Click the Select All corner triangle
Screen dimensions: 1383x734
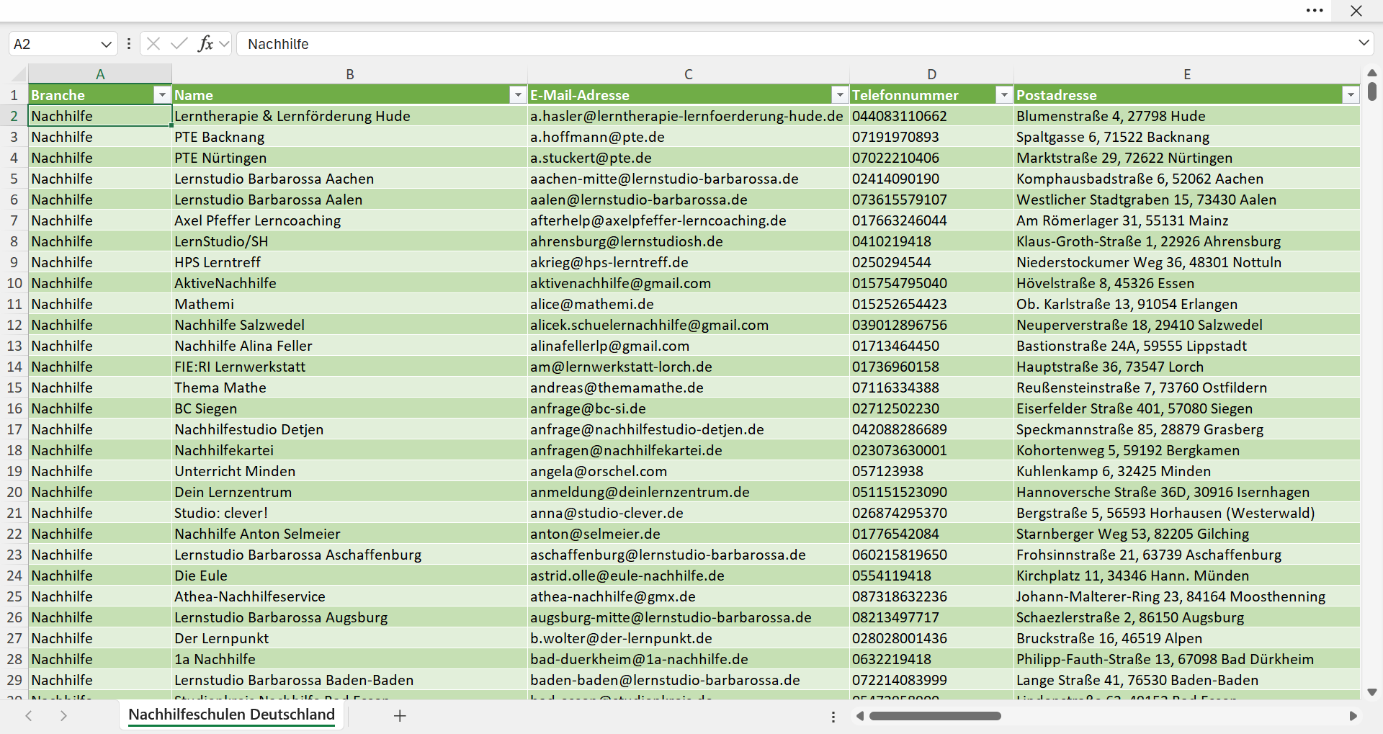(19, 74)
